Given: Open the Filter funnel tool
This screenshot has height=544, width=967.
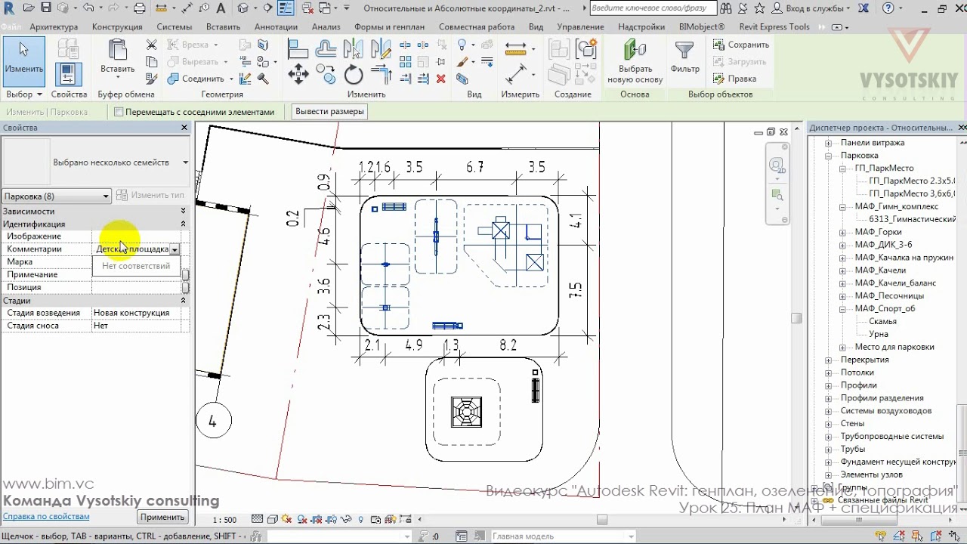Looking at the screenshot, I should [684, 51].
